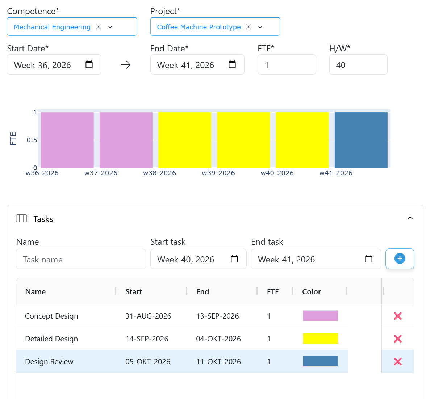Click the FTE input field
This screenshot has height=399, width=426.
coord(287,64)
